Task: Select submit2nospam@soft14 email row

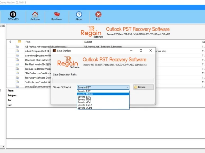Action: click(38, 51)
